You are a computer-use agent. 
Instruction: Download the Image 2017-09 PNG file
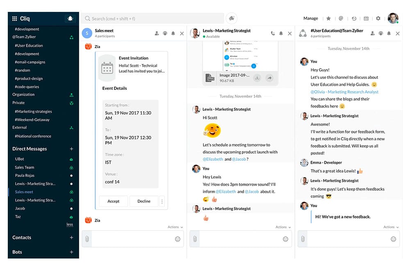[257, 78]
